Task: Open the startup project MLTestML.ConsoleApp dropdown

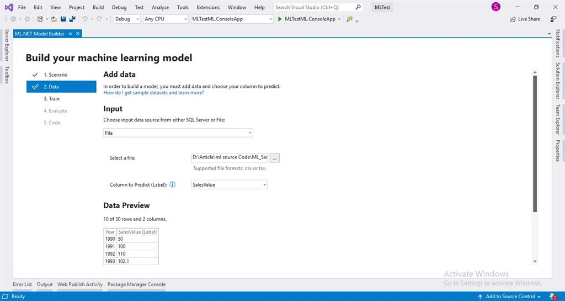Action: 232,19
